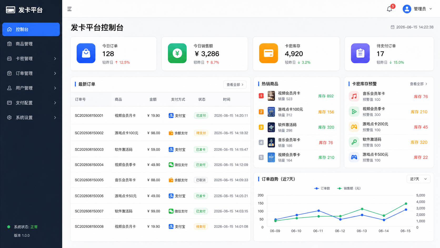Viewport: 440px width, 248px height.
Task: Open 订单管理 menu item
Action: click(x=31, y=73)
